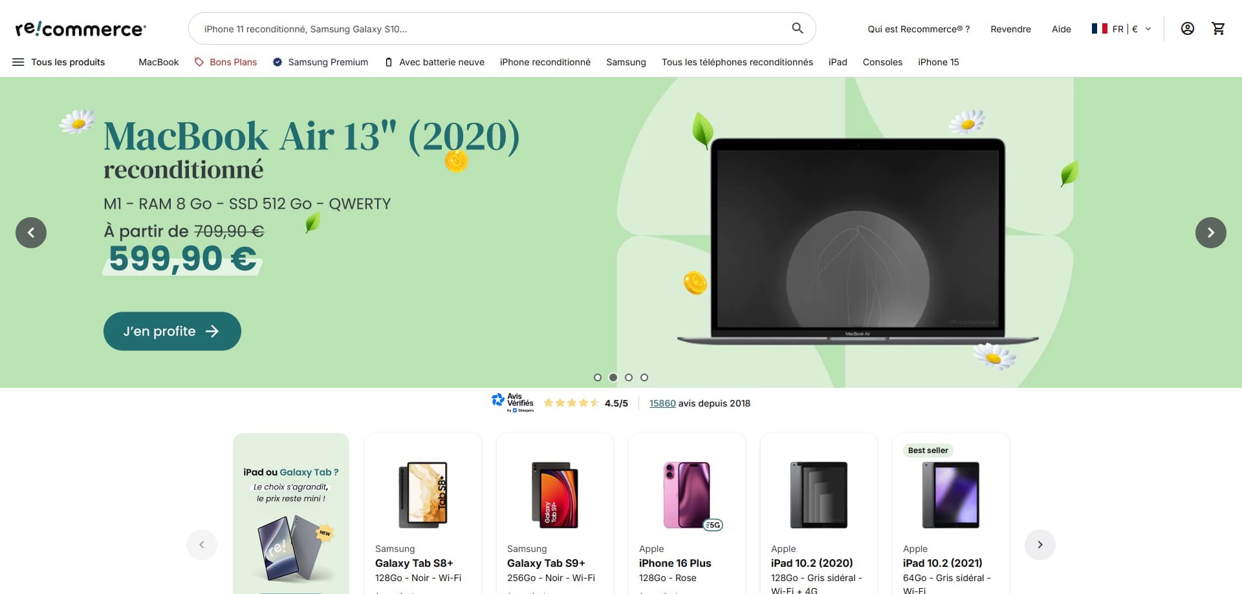Image resolution: width=1242 pixels, height=594 pixels.
Task: Select the fourth banner slide dot
Action: pos(644,377)
